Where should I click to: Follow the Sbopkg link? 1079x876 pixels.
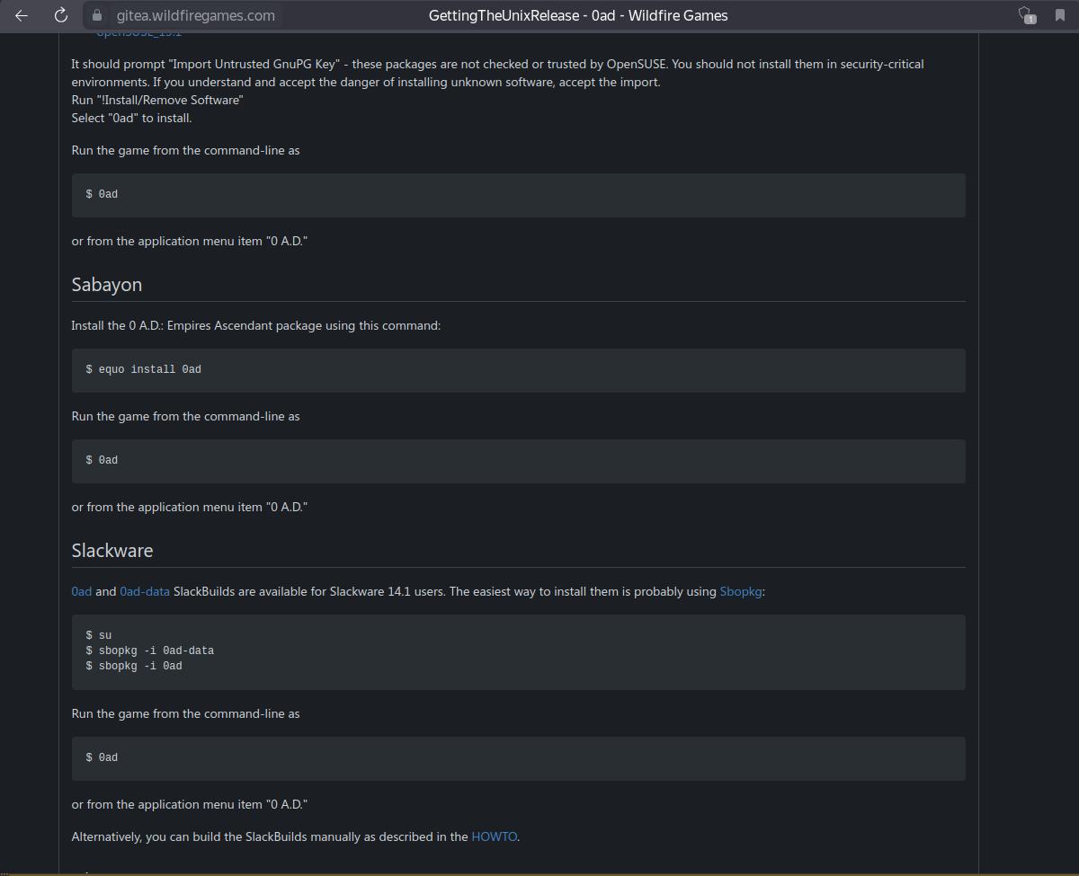(x=741, y=591)
